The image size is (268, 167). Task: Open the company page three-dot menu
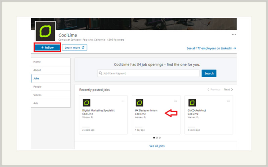(x=233, y=34)
